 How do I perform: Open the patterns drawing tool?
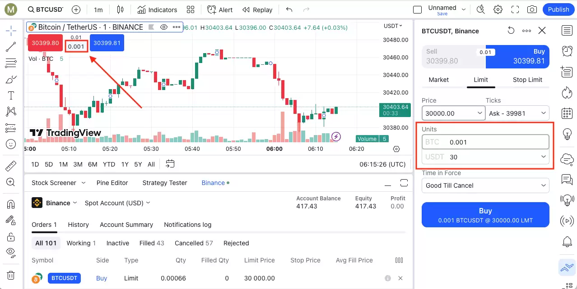(x=11, y=112)
